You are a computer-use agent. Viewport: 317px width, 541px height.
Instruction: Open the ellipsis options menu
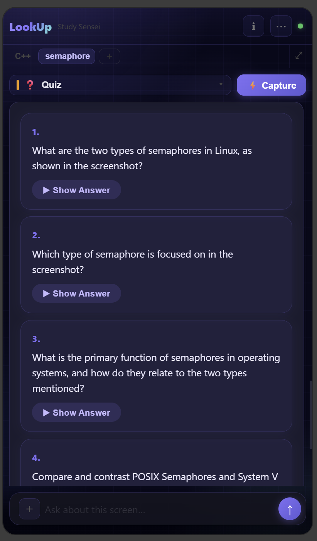(281, 26)
